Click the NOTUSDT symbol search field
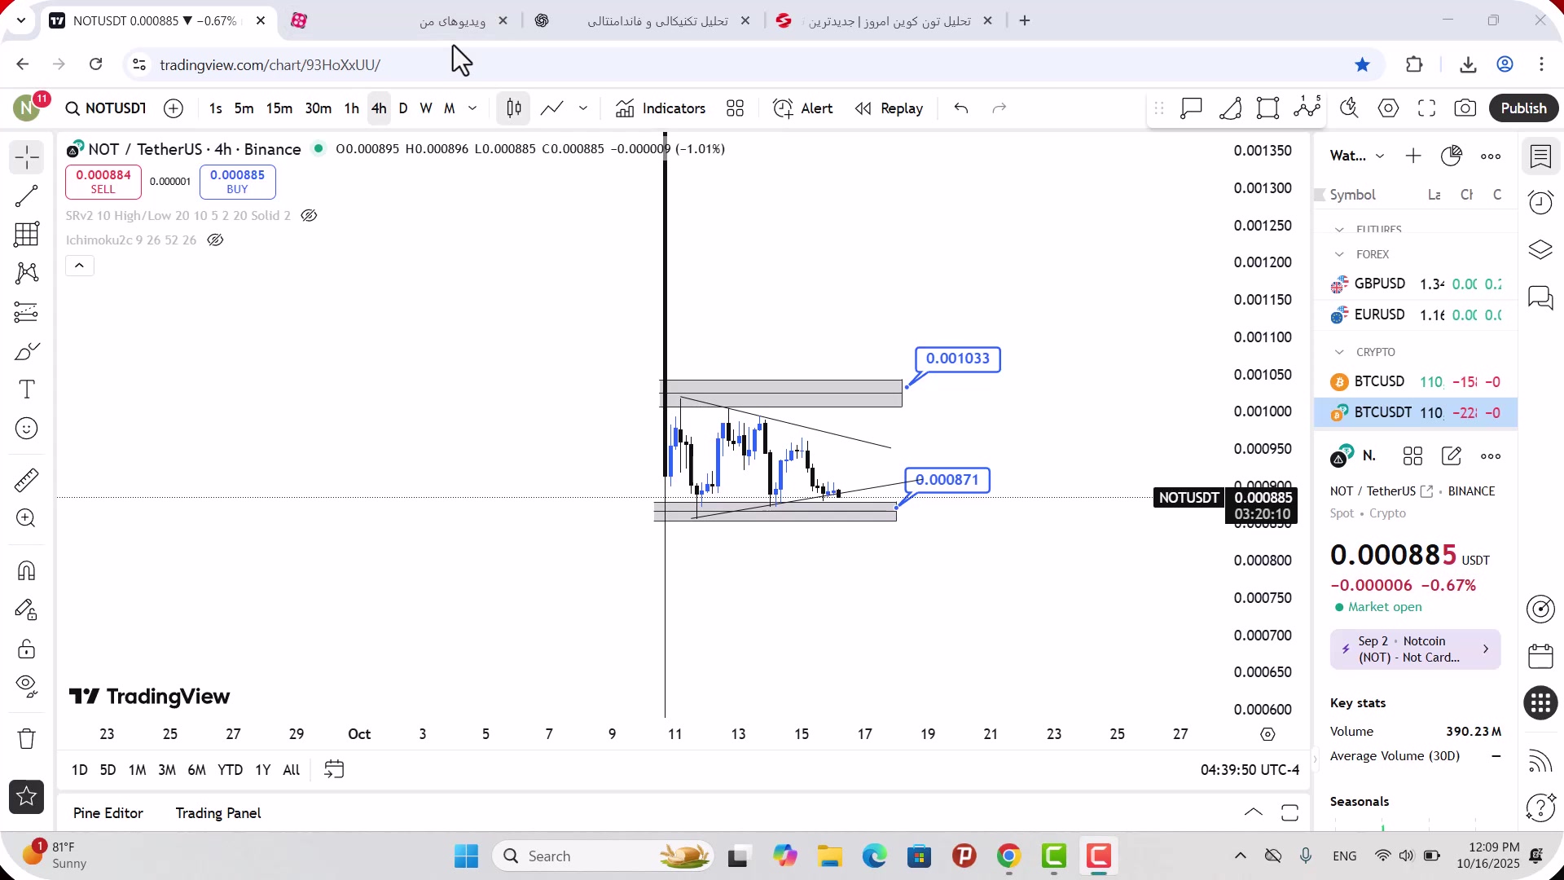 107,108
